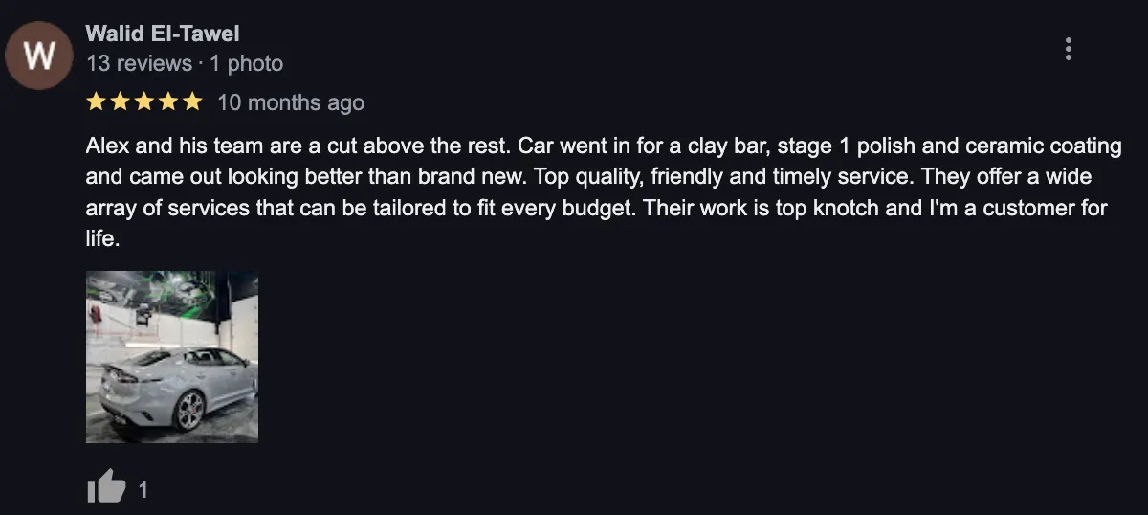
Task: Open the three-dot more options menu
Action: 1068,49
